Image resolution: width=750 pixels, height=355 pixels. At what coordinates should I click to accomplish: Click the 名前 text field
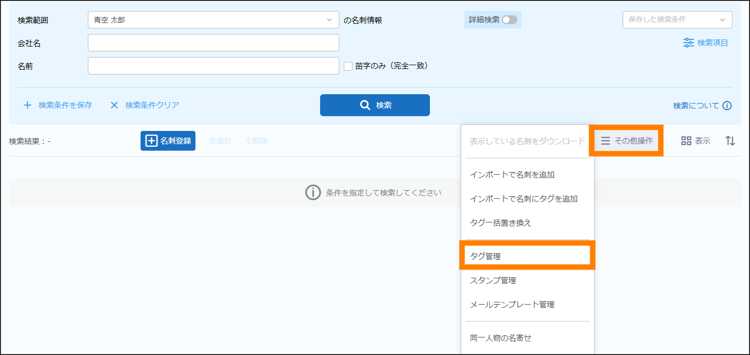[213, 66]
